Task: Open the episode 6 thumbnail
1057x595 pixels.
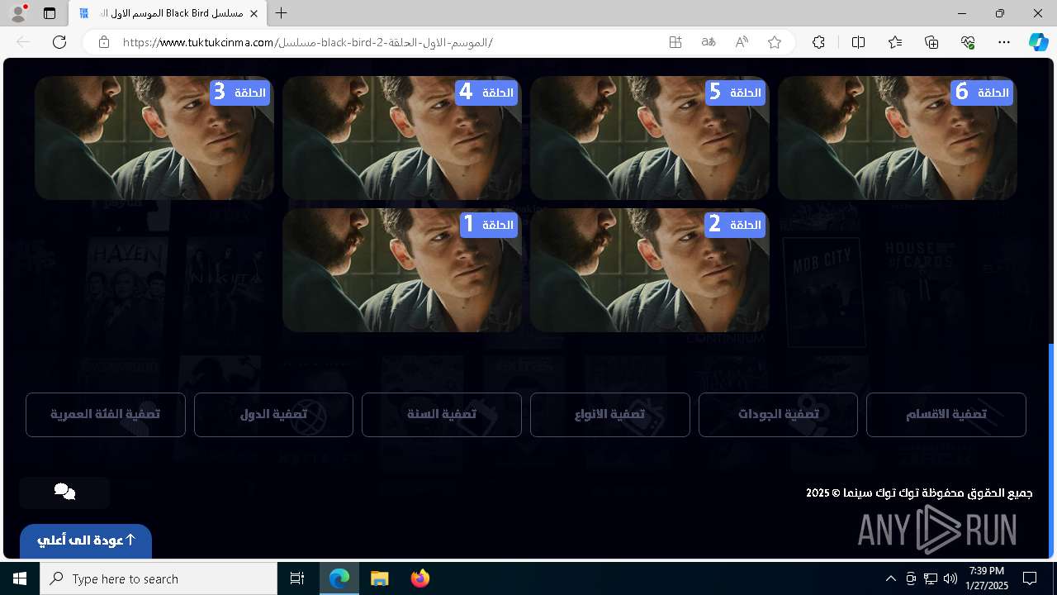Action: click(x=898, y=138)
